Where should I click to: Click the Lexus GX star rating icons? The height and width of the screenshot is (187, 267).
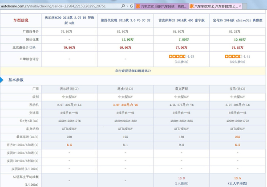pos(177,57)
